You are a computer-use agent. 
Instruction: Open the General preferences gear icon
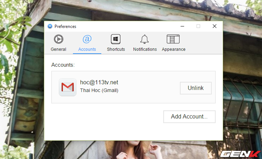[59, 39]
